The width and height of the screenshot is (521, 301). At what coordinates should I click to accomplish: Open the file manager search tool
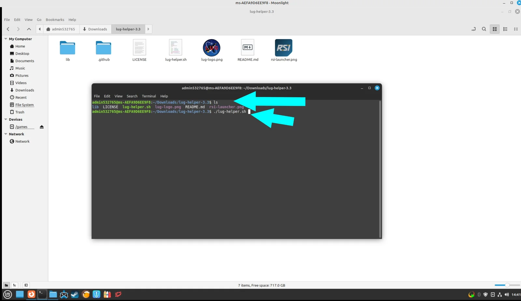(x=484, y=29)
